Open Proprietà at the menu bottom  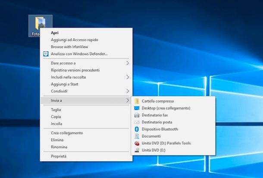point(59,156)
